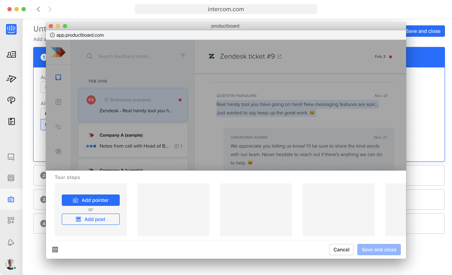Click Save and close in tour footer

pyautogui.click(x=379, y=250)
